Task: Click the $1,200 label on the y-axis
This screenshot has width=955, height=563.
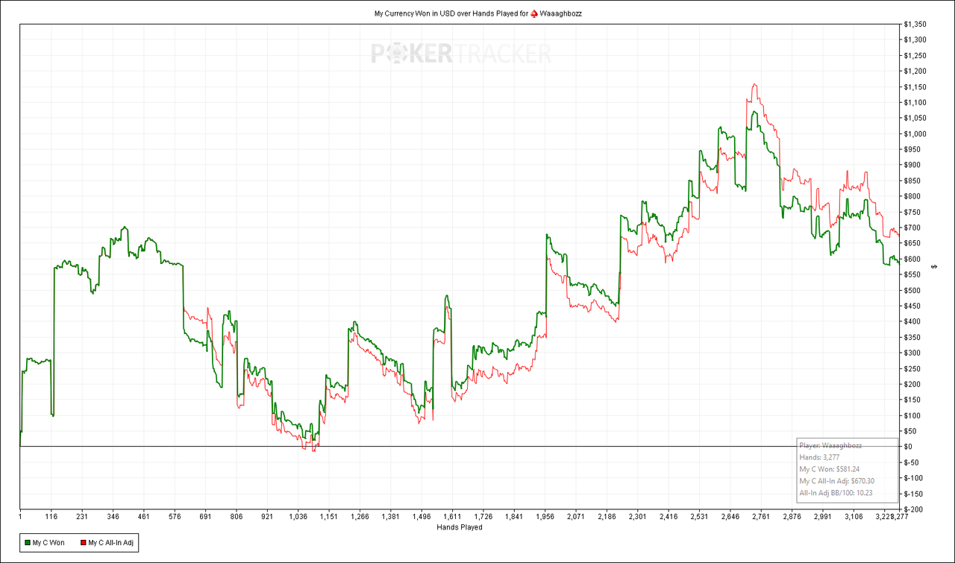Action: [915, 71]
